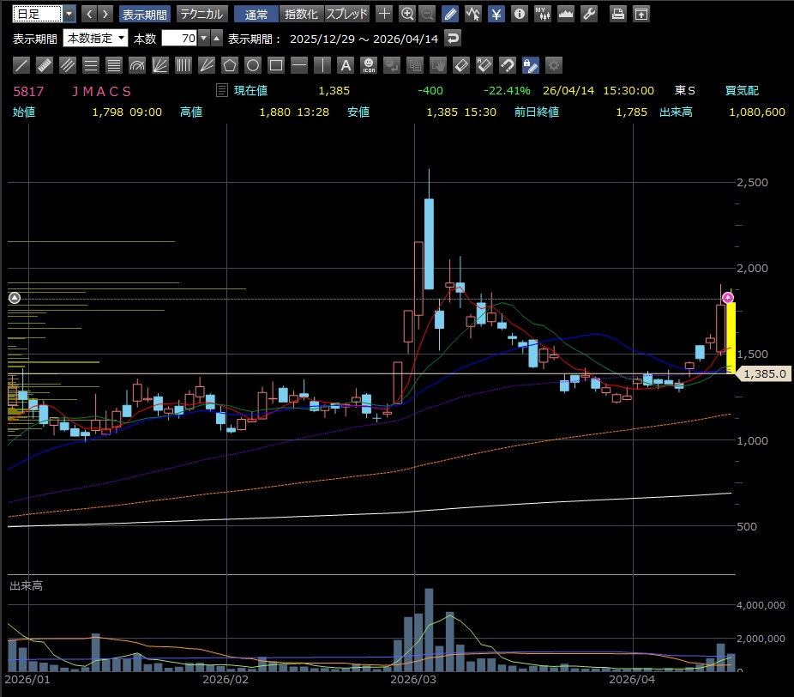Open the wrench settings icon
Viewport: 794px width, 697px height.
[x=588, y=14]
